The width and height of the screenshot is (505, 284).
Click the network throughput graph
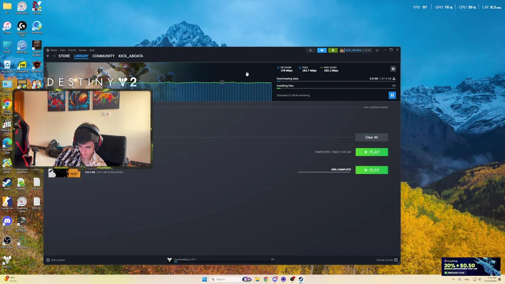(212, 92)
